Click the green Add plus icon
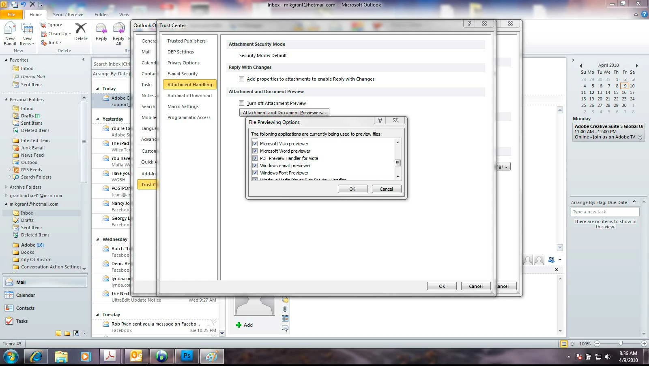The width and height of the screenshot is (649, 366). (239, 325)
